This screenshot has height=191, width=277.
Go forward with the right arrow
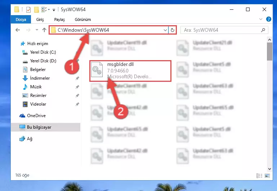(x=28, y=30)
